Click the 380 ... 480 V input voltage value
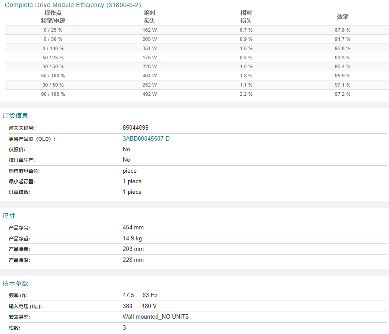 pyautogui.click(x=139, y=306)
